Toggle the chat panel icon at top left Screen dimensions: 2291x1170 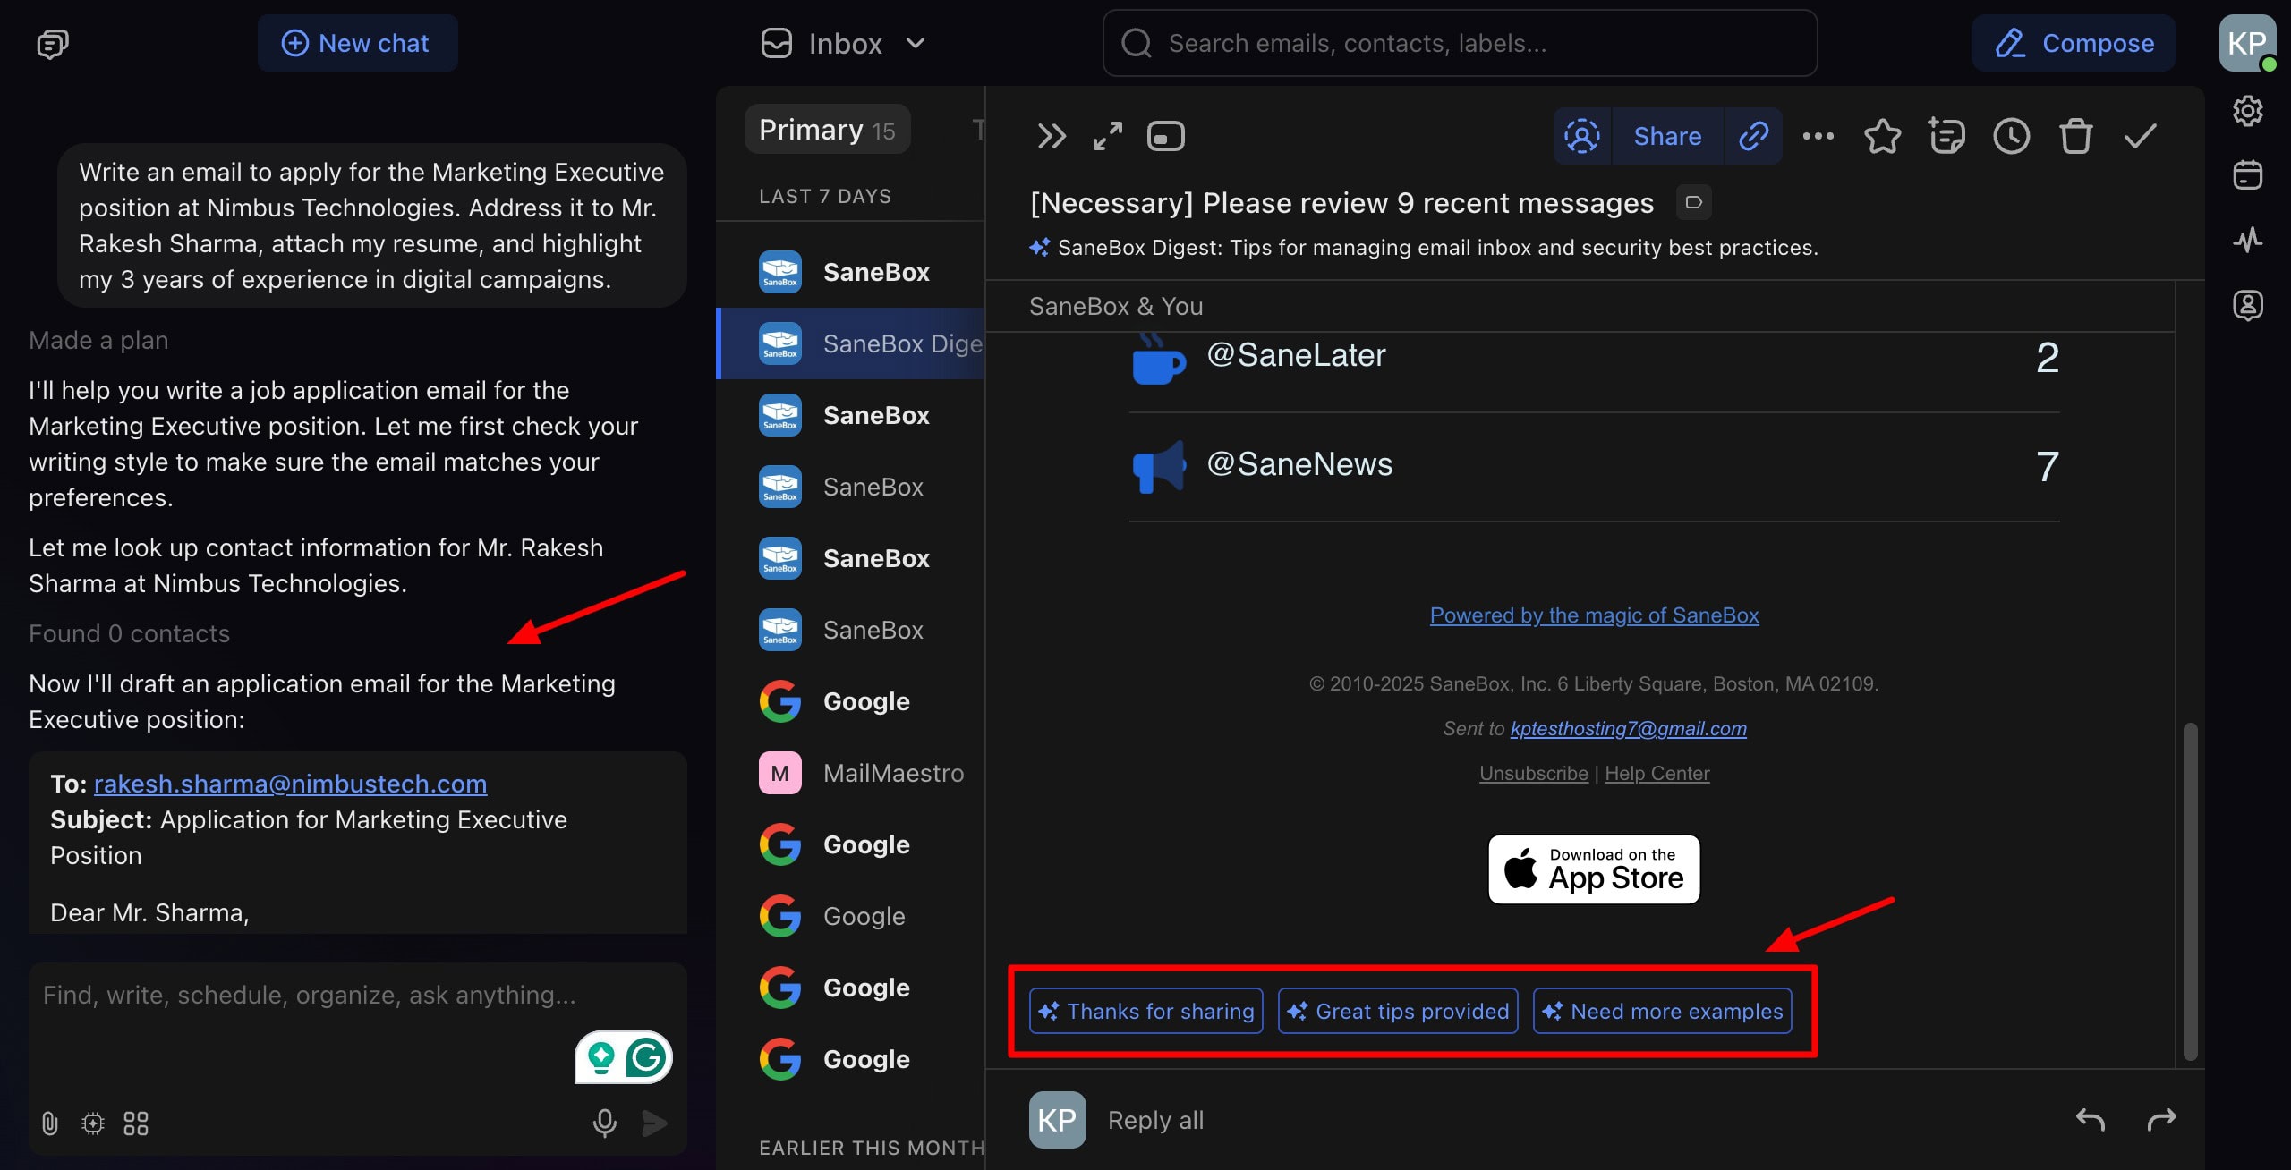tap(52, 43)
